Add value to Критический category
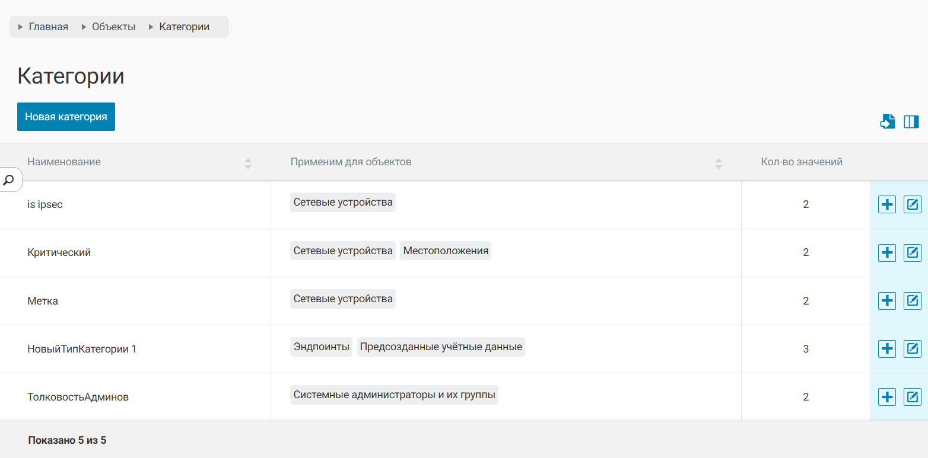Screen dimensions: 928x458 click(886, 252)
